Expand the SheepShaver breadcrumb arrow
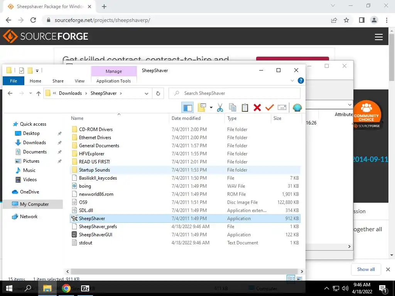Viewport: 395px width, 296px height. [x=121, y=93]
